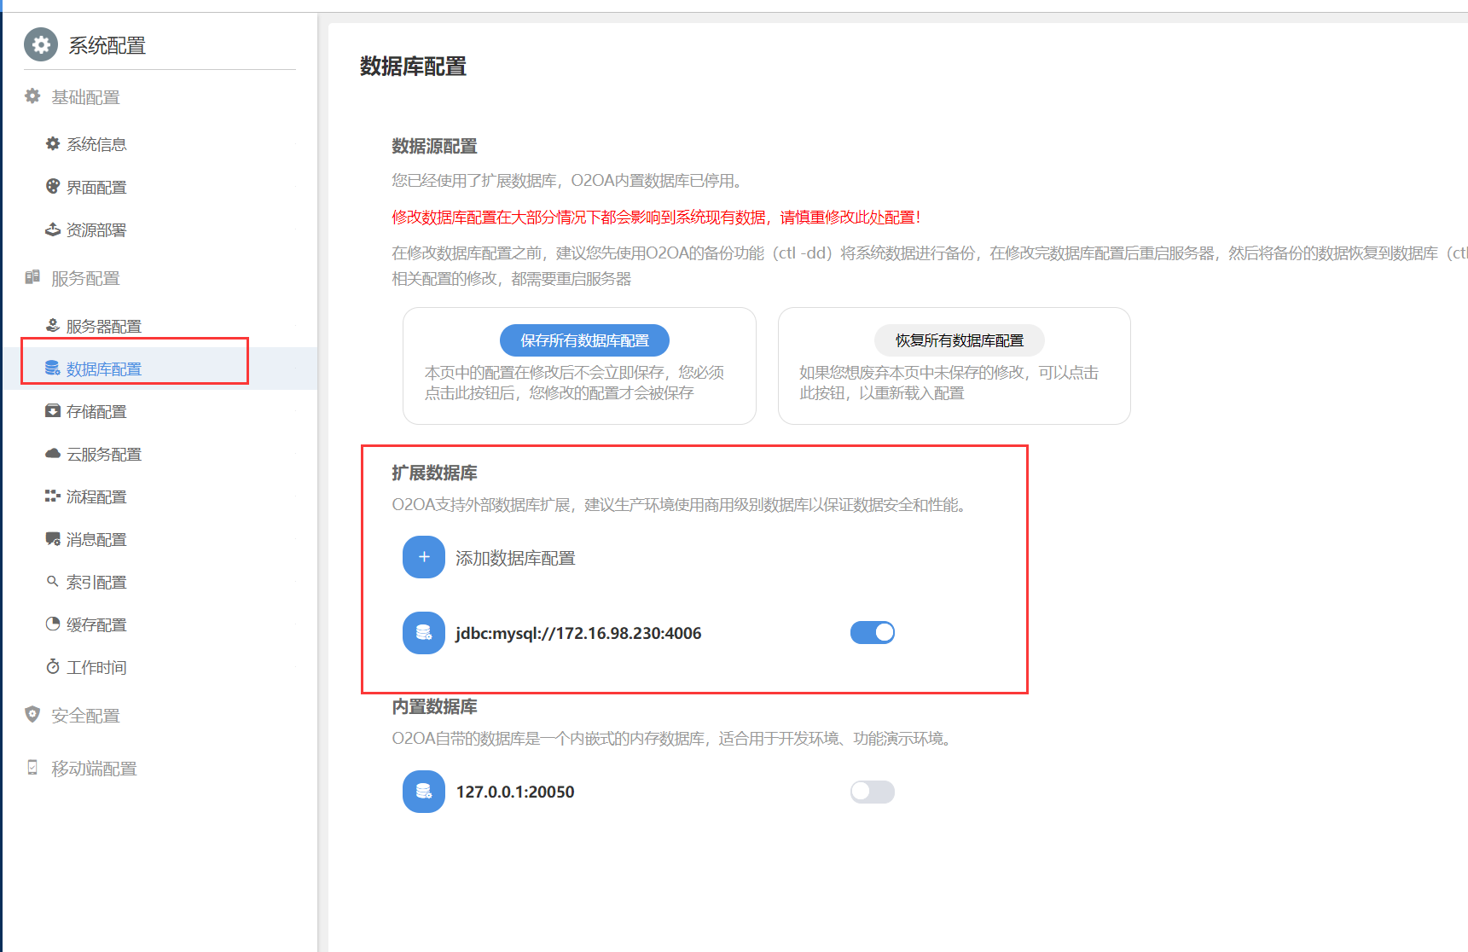Click the 系统信息 gear icon

tap(53, 144)
